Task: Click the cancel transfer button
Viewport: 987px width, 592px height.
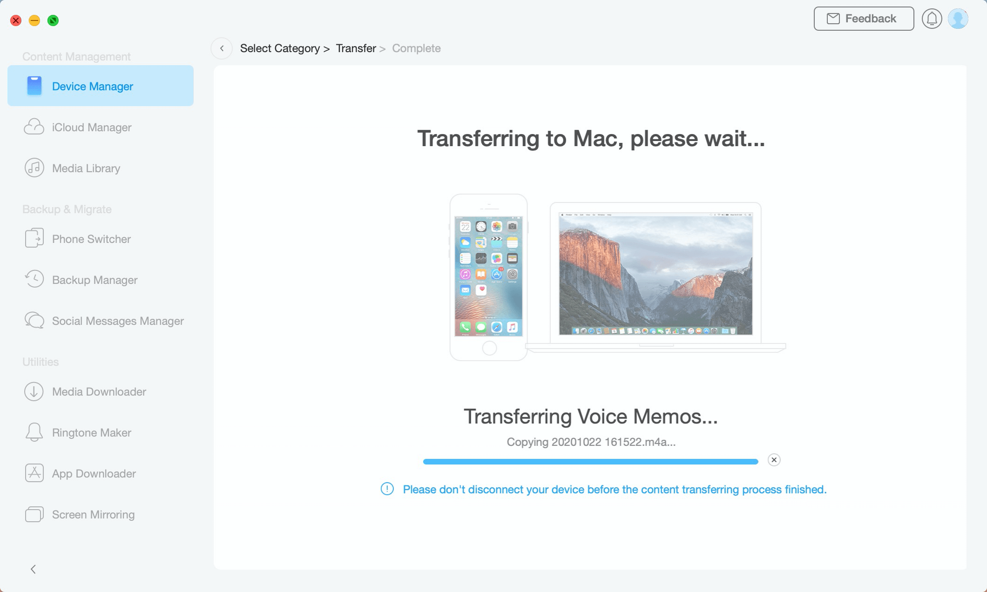Action: (773, 460)
